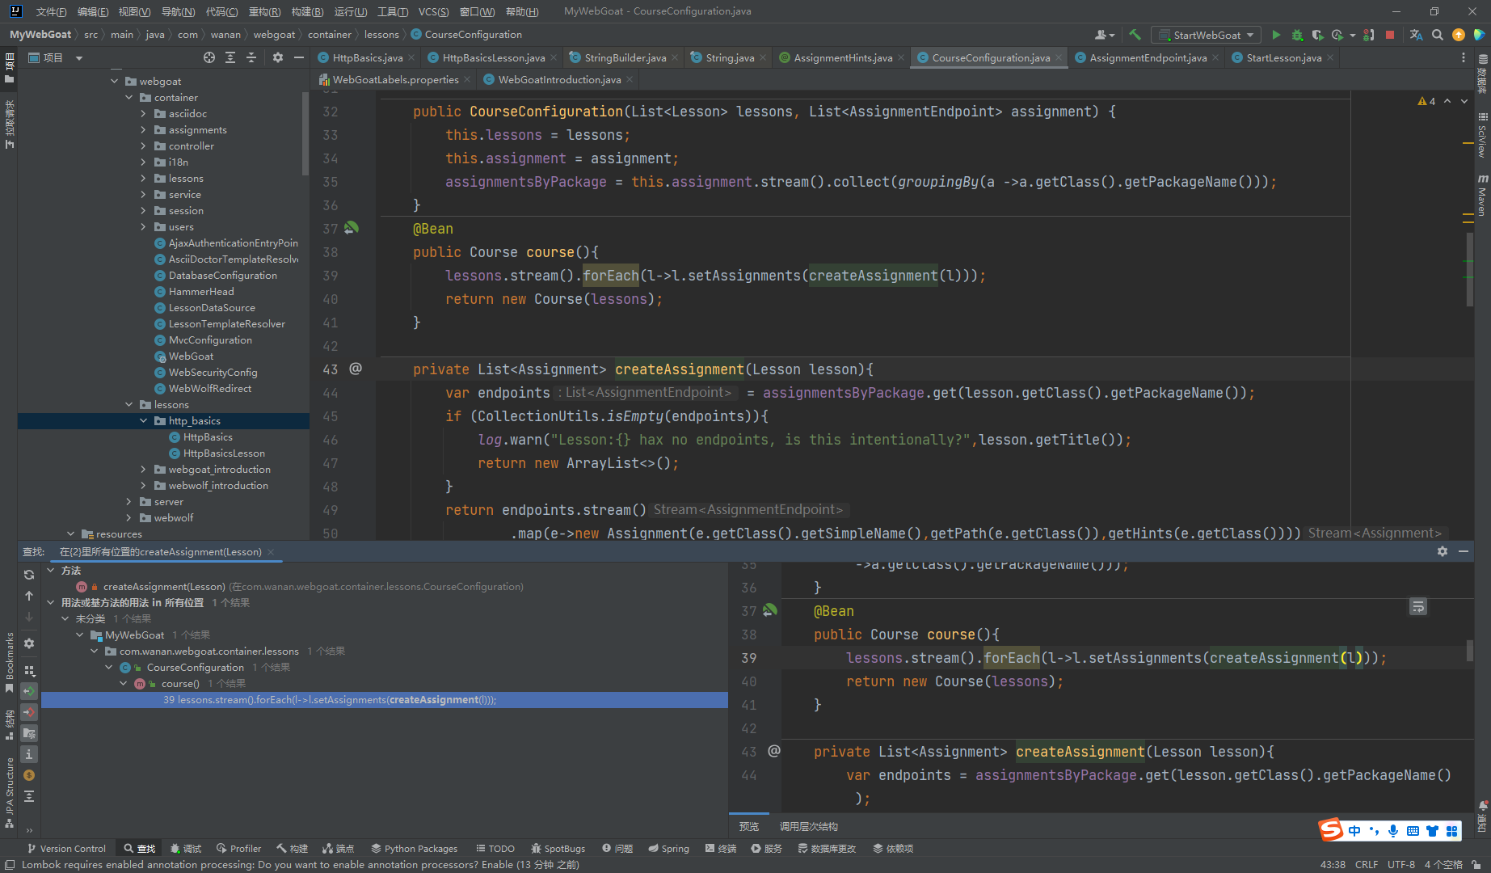Toggle the Bookmarks tool window stripe
The image size is (1491, 873).
[9, 662]
